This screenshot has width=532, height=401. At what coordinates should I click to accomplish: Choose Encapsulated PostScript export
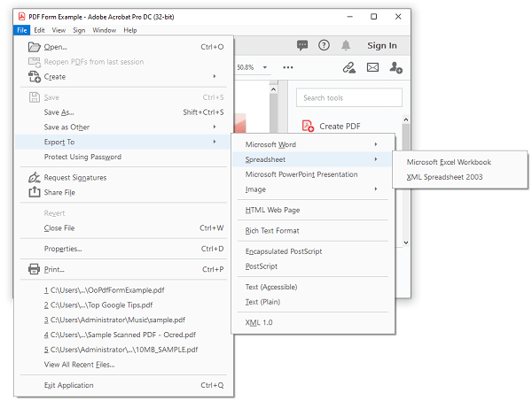click(313, 251)
